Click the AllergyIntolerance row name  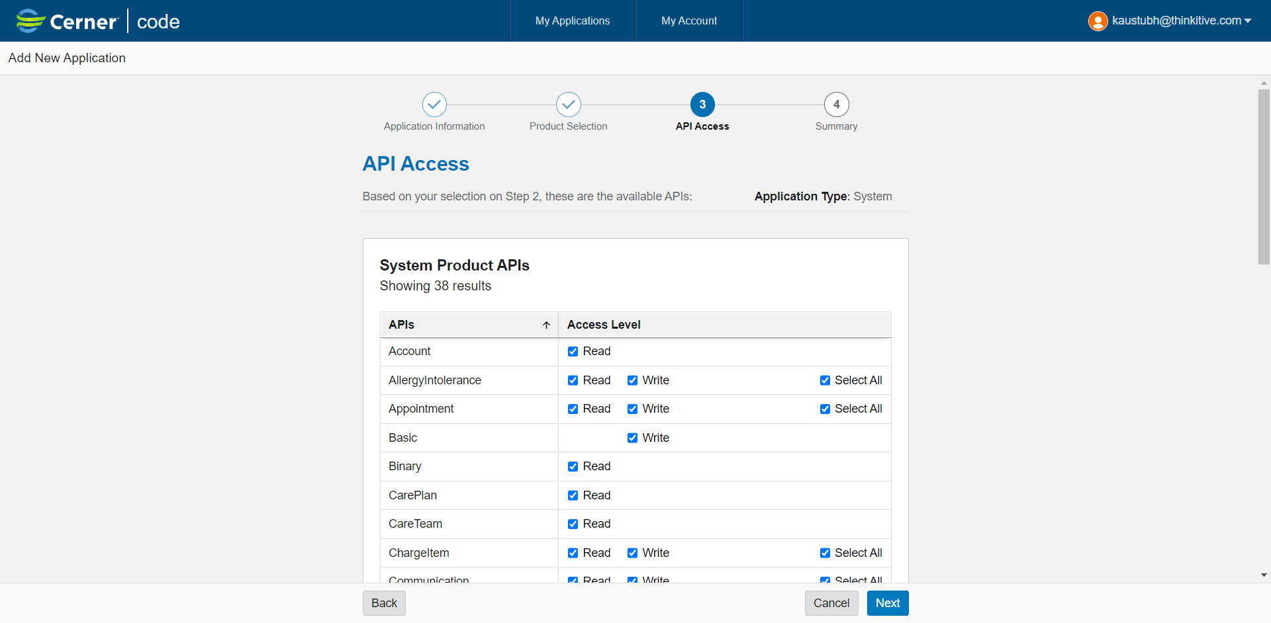click(435, 380)
